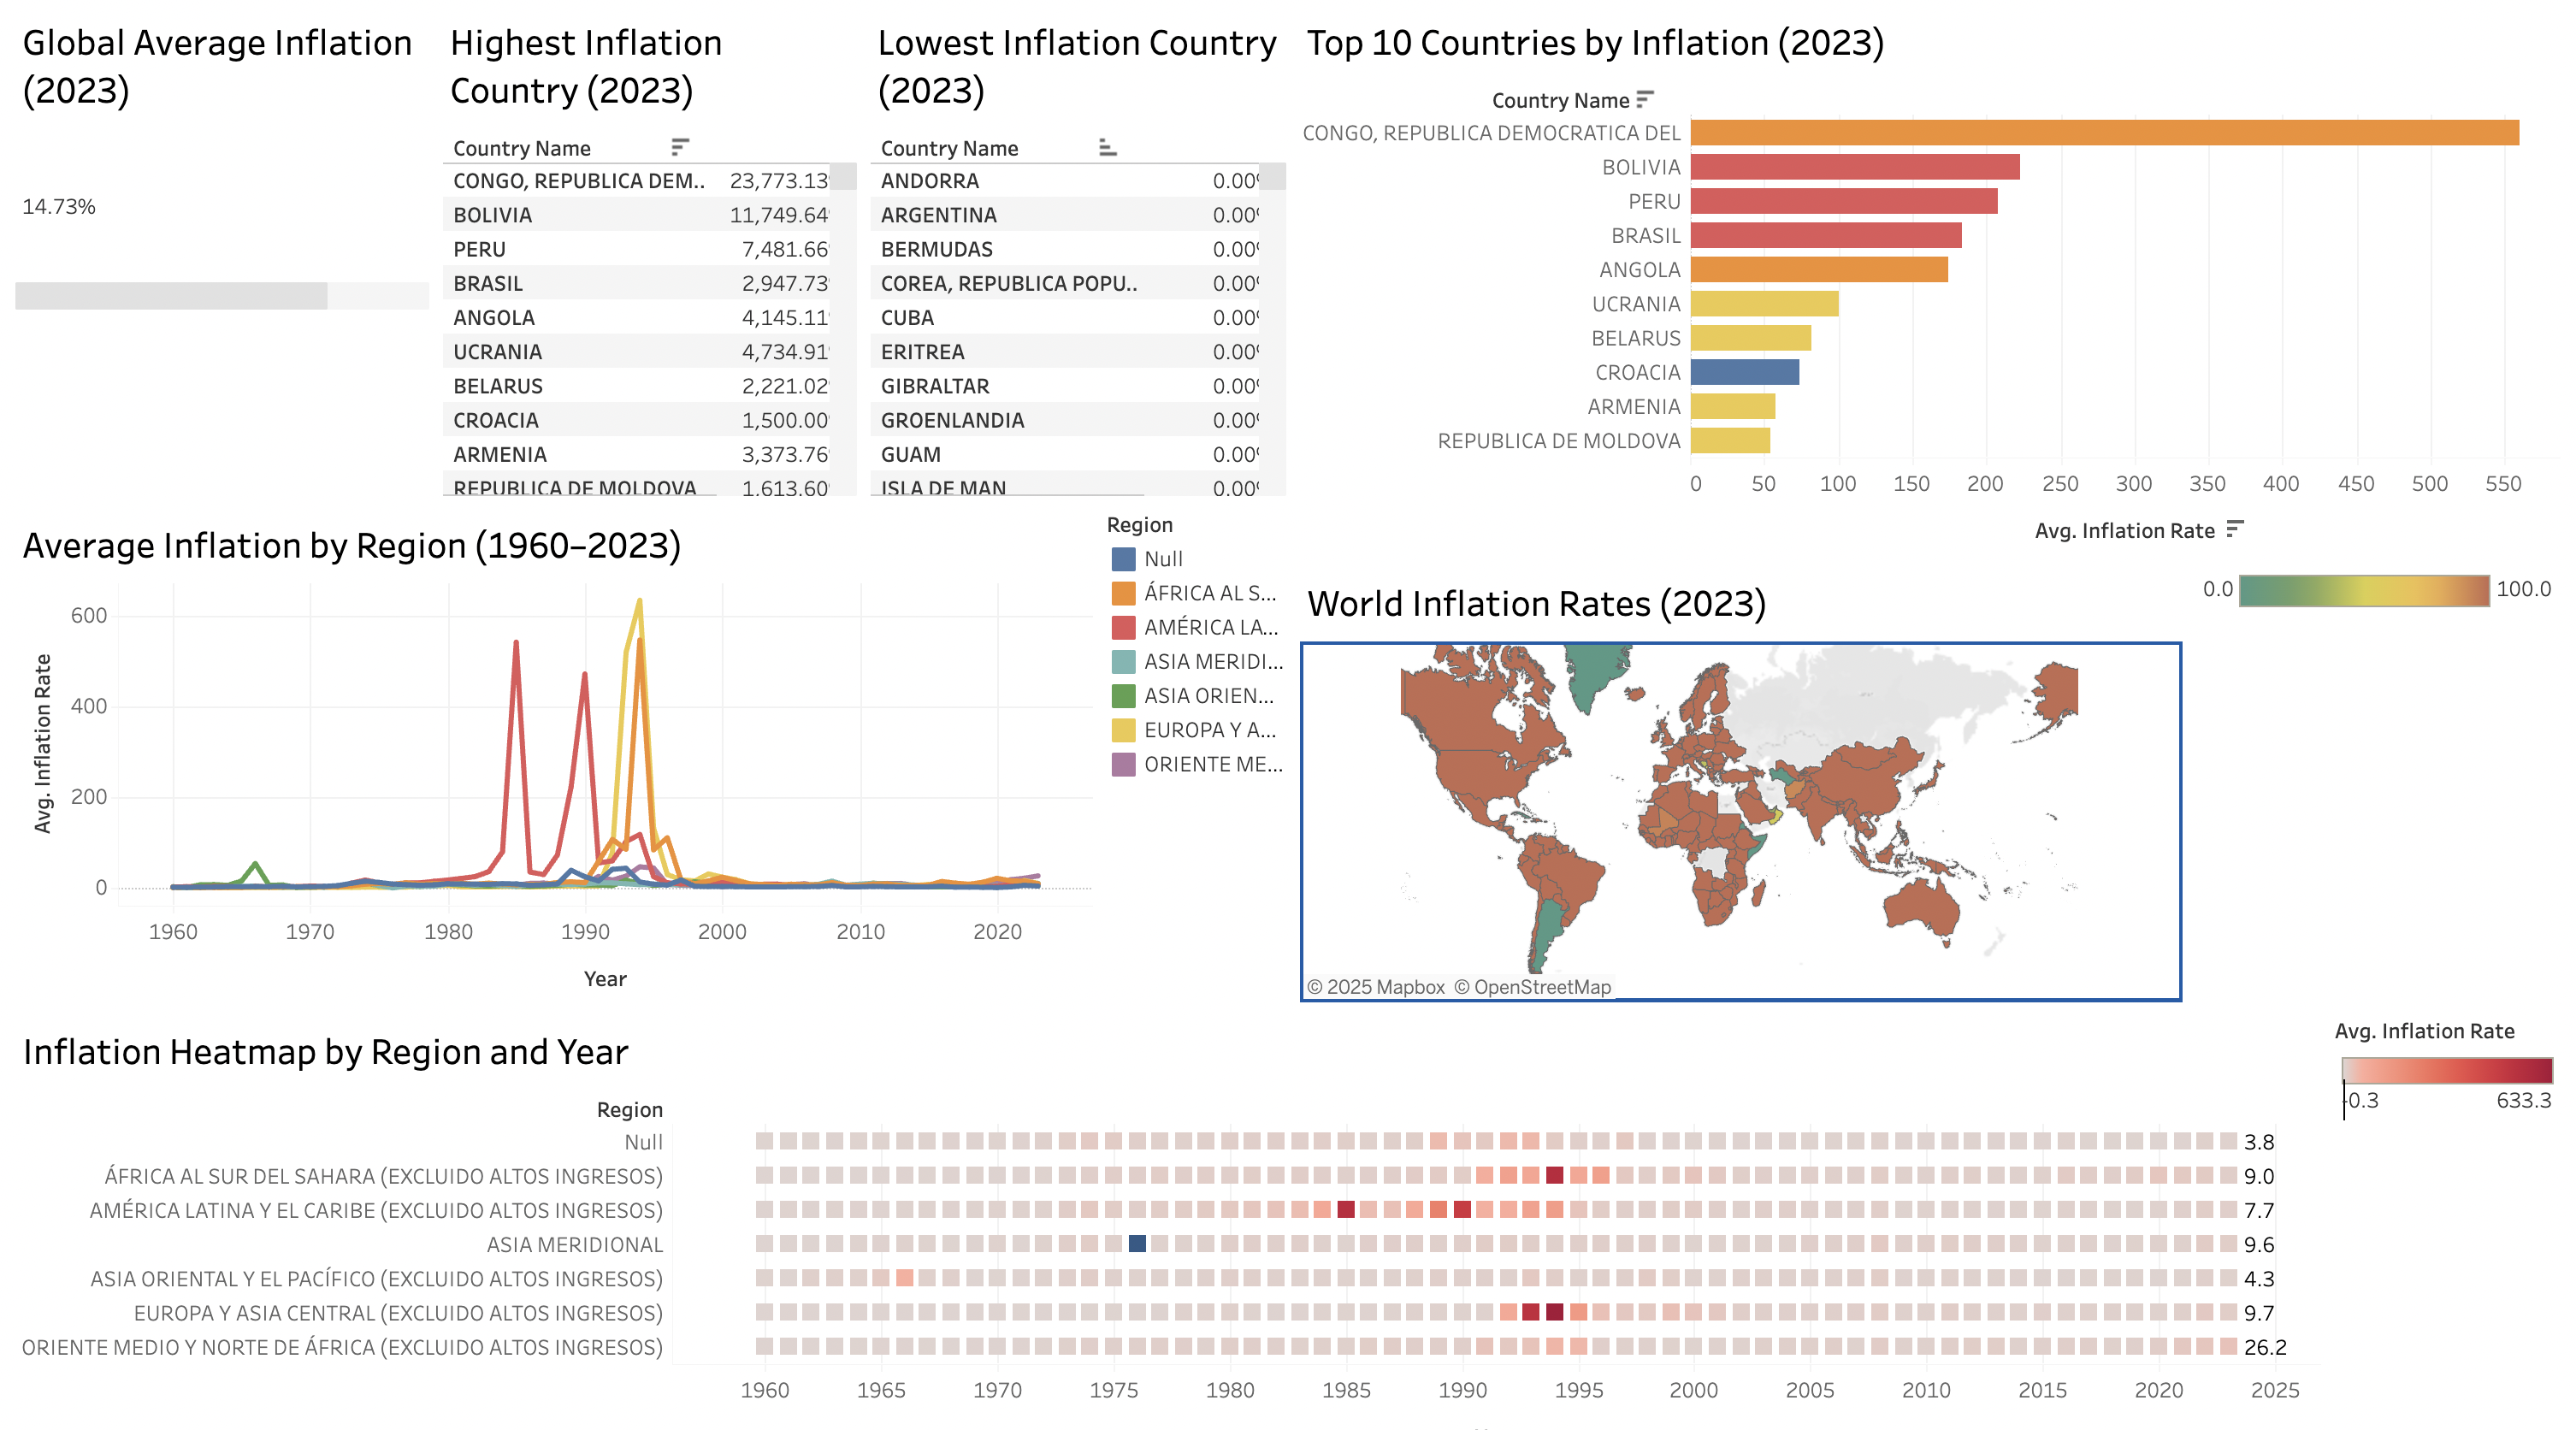Click sort icon beside Avg. Inflation Rate axis
The image size is (2576, 1430).
[x=2235, y=530]
